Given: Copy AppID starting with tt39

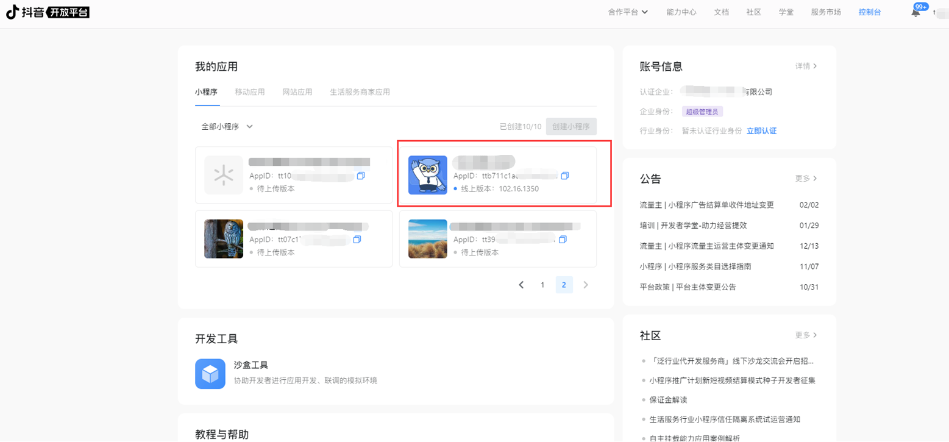Looking at the screenshot, I should coord(563,239).
